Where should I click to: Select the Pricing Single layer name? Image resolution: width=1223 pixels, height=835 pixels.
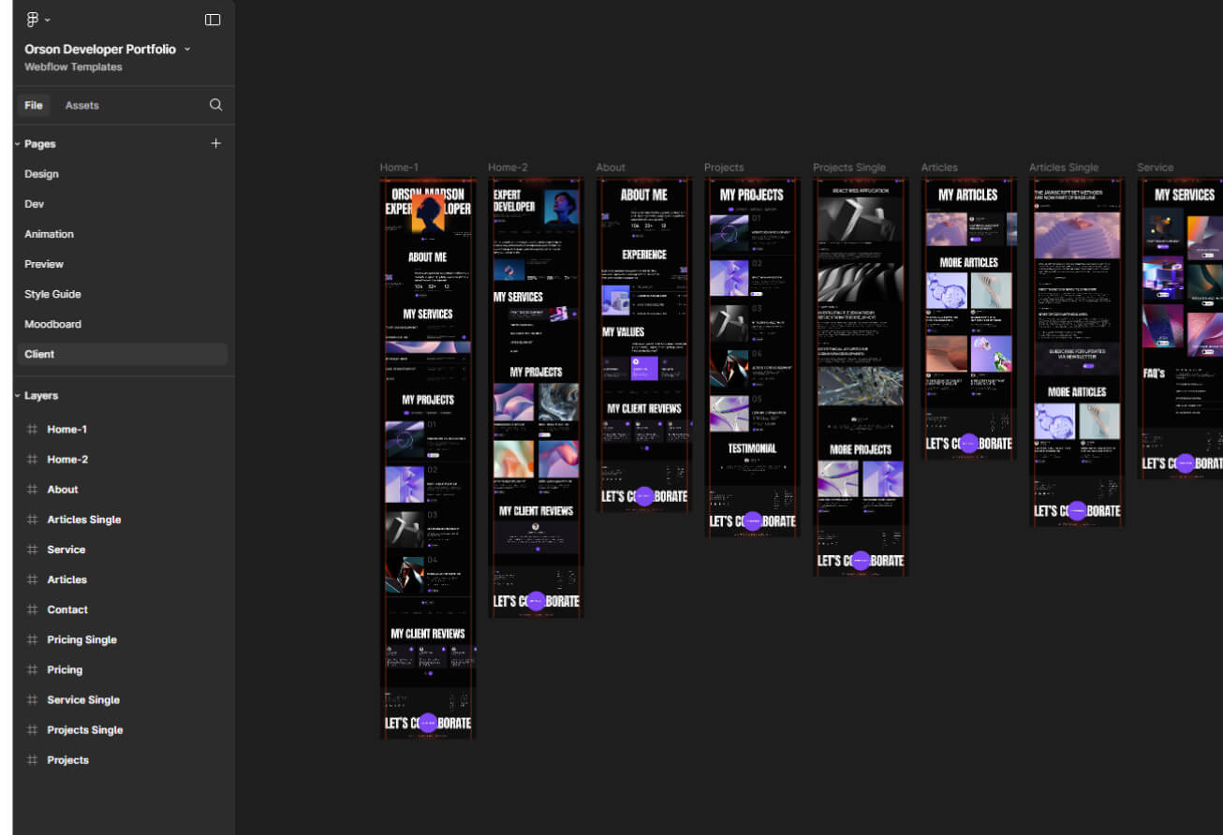pyautogui.click(x=82, y=639)
